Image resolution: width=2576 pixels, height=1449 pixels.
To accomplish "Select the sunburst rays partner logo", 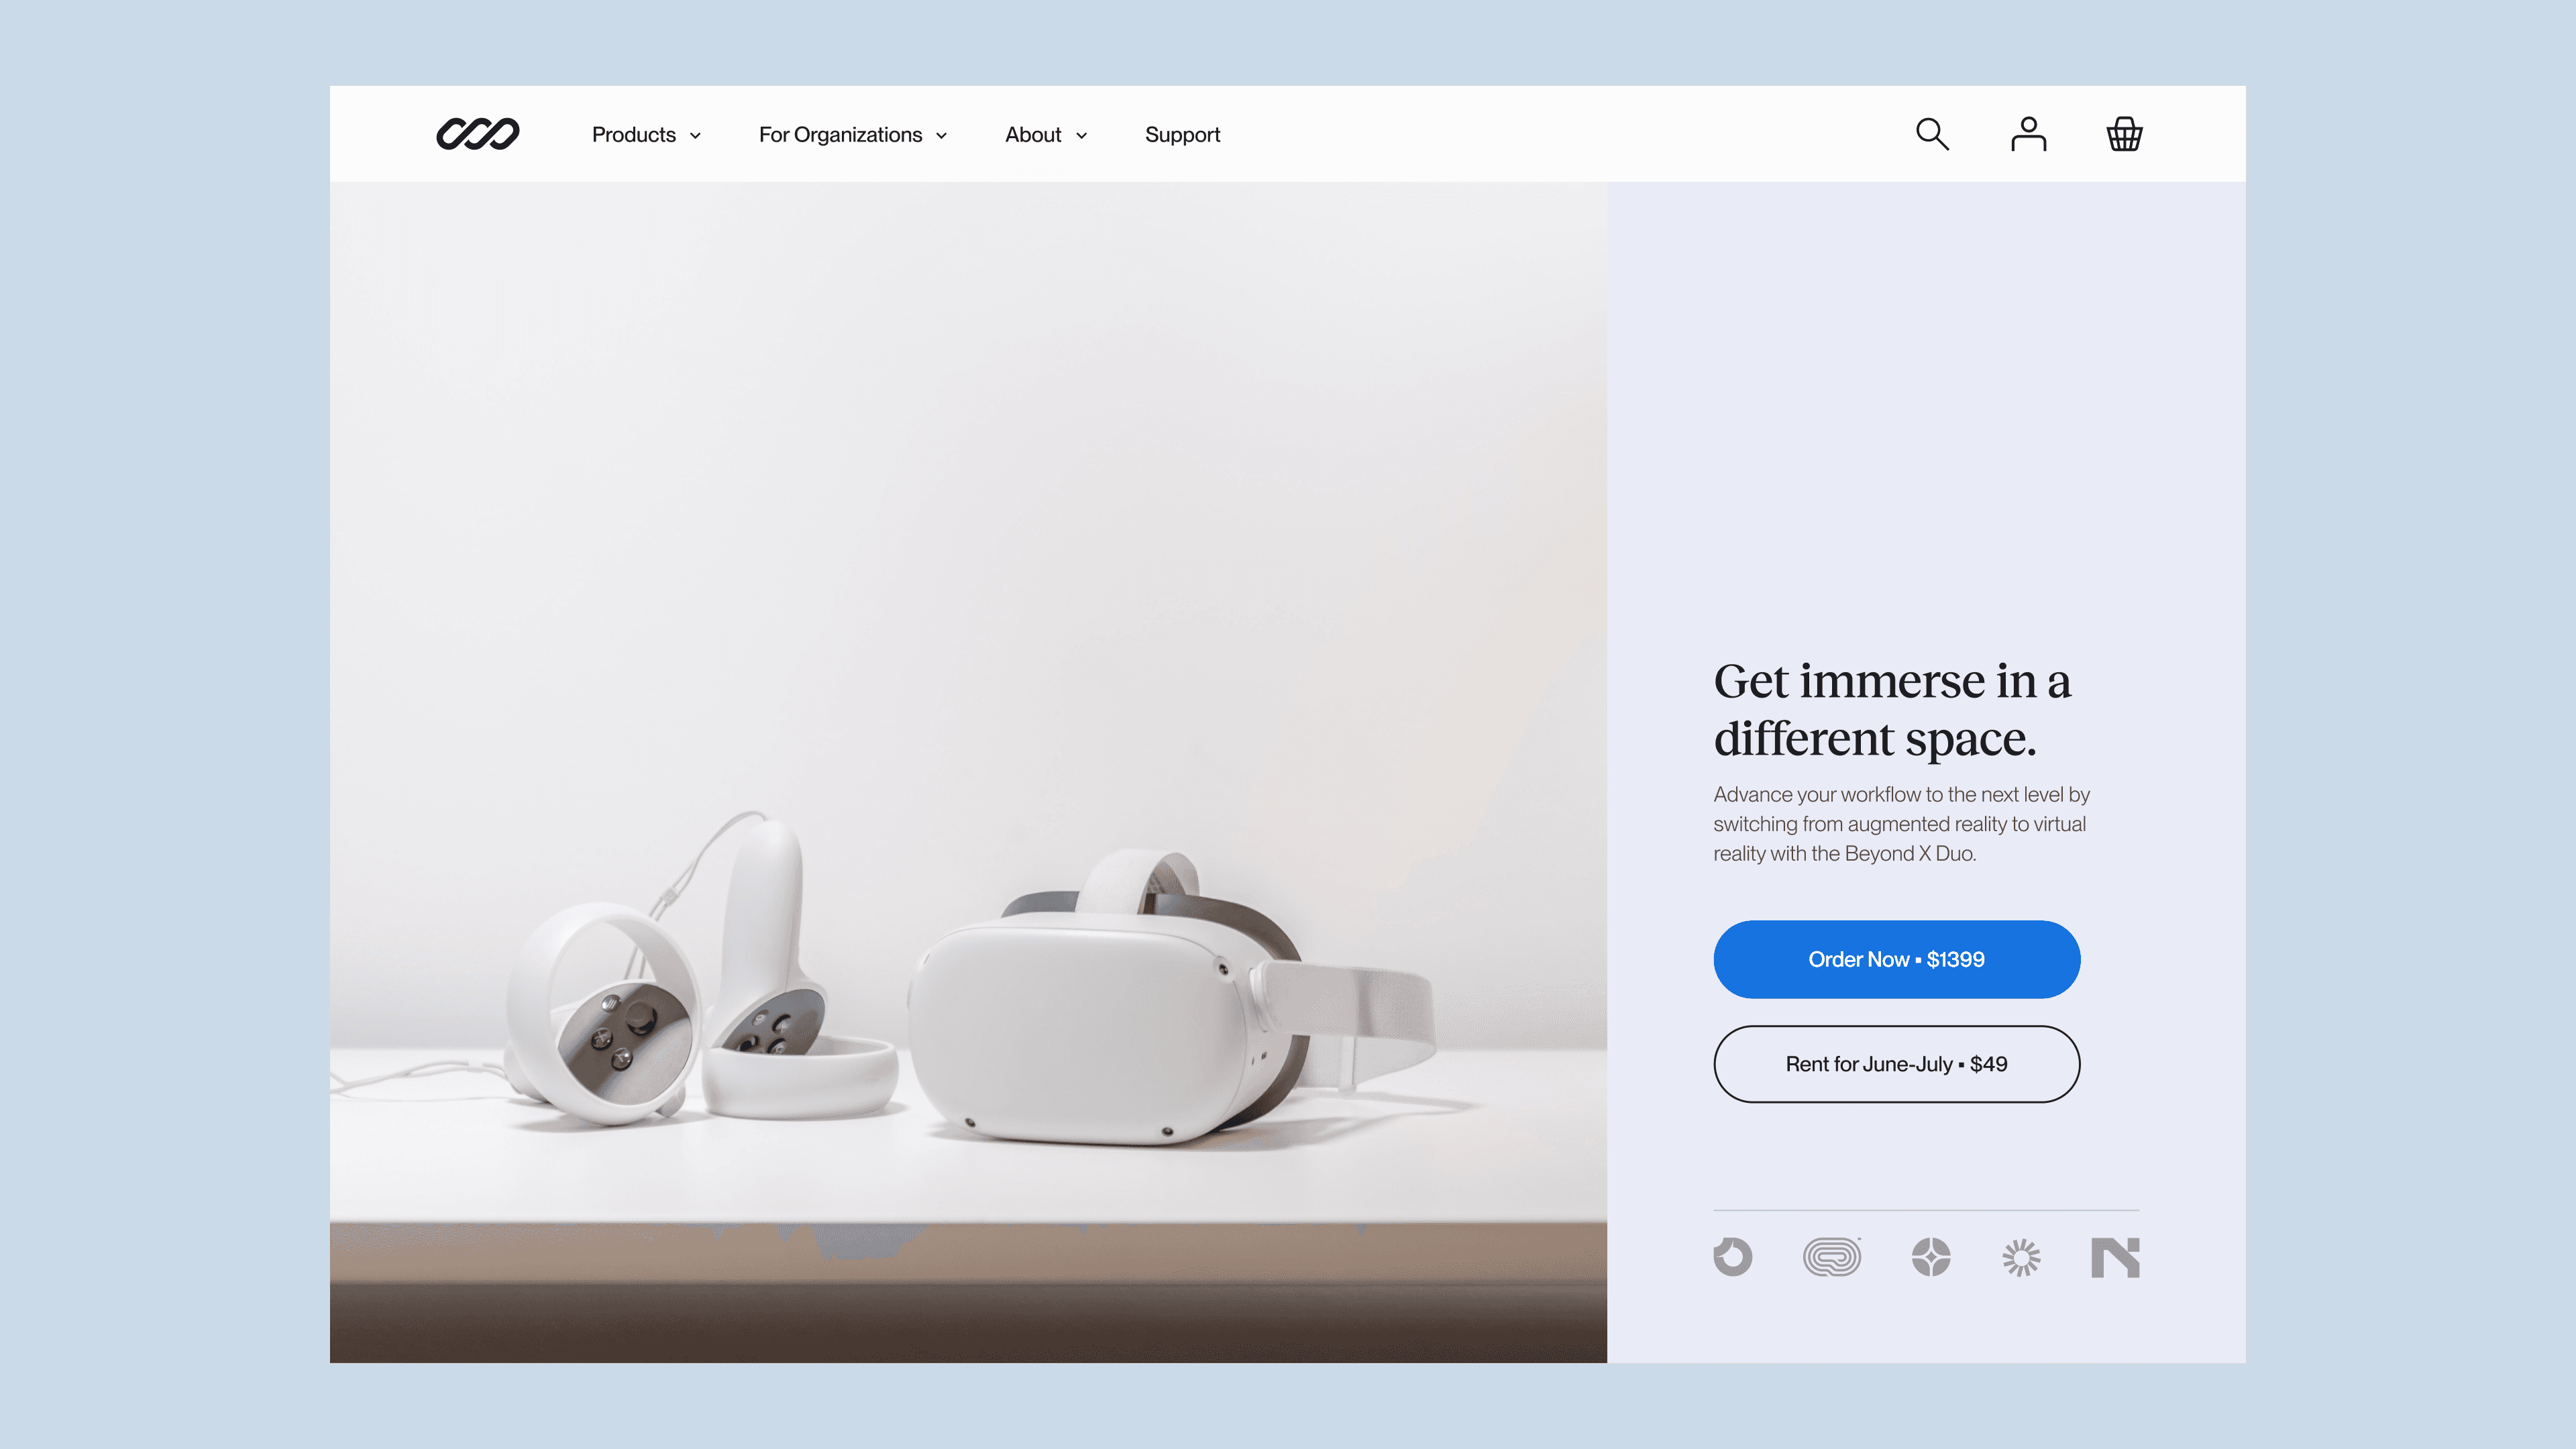I will (2021, 1257).
